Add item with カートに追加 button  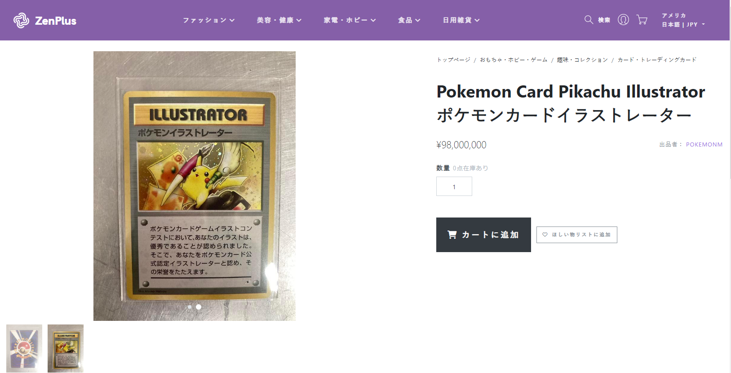pos(483,235)
